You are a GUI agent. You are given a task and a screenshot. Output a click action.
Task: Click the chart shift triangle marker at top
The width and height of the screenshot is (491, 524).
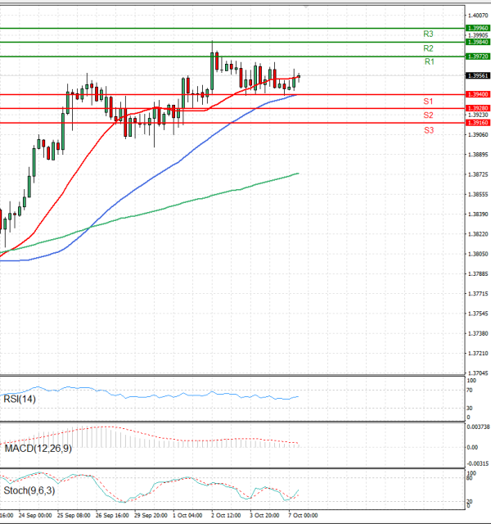point(307,8)
